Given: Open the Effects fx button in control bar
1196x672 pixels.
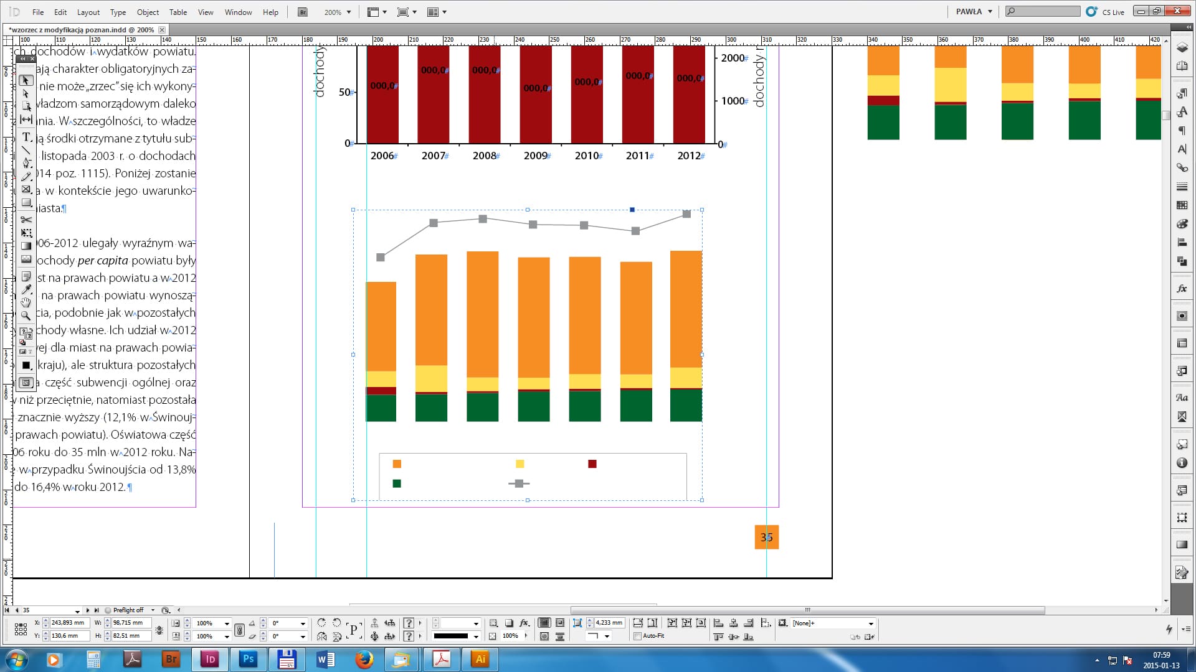Looking at the screenshot, I should tap(524, 623).
